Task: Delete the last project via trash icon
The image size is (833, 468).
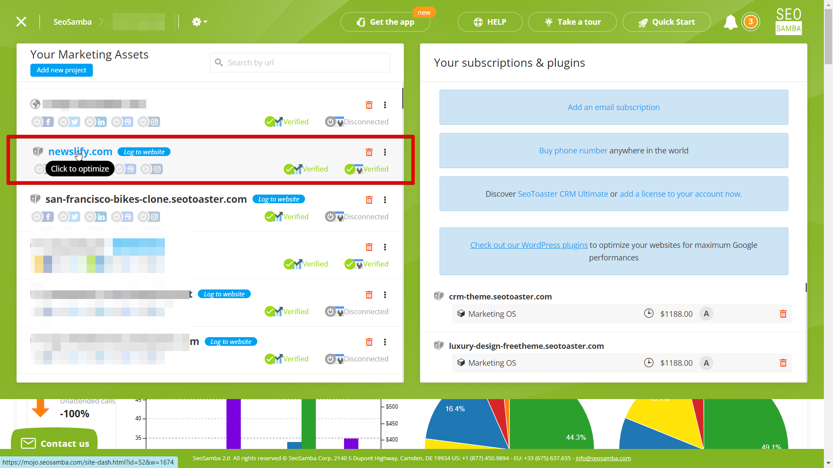Action: 369,342
